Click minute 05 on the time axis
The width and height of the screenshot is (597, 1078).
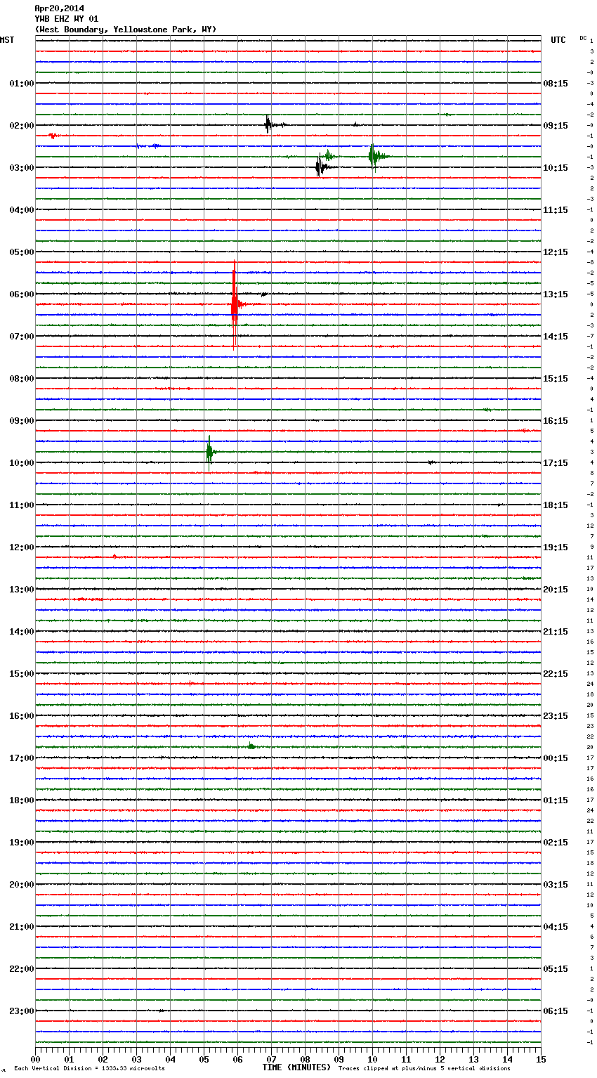[x=204, y=1059]
